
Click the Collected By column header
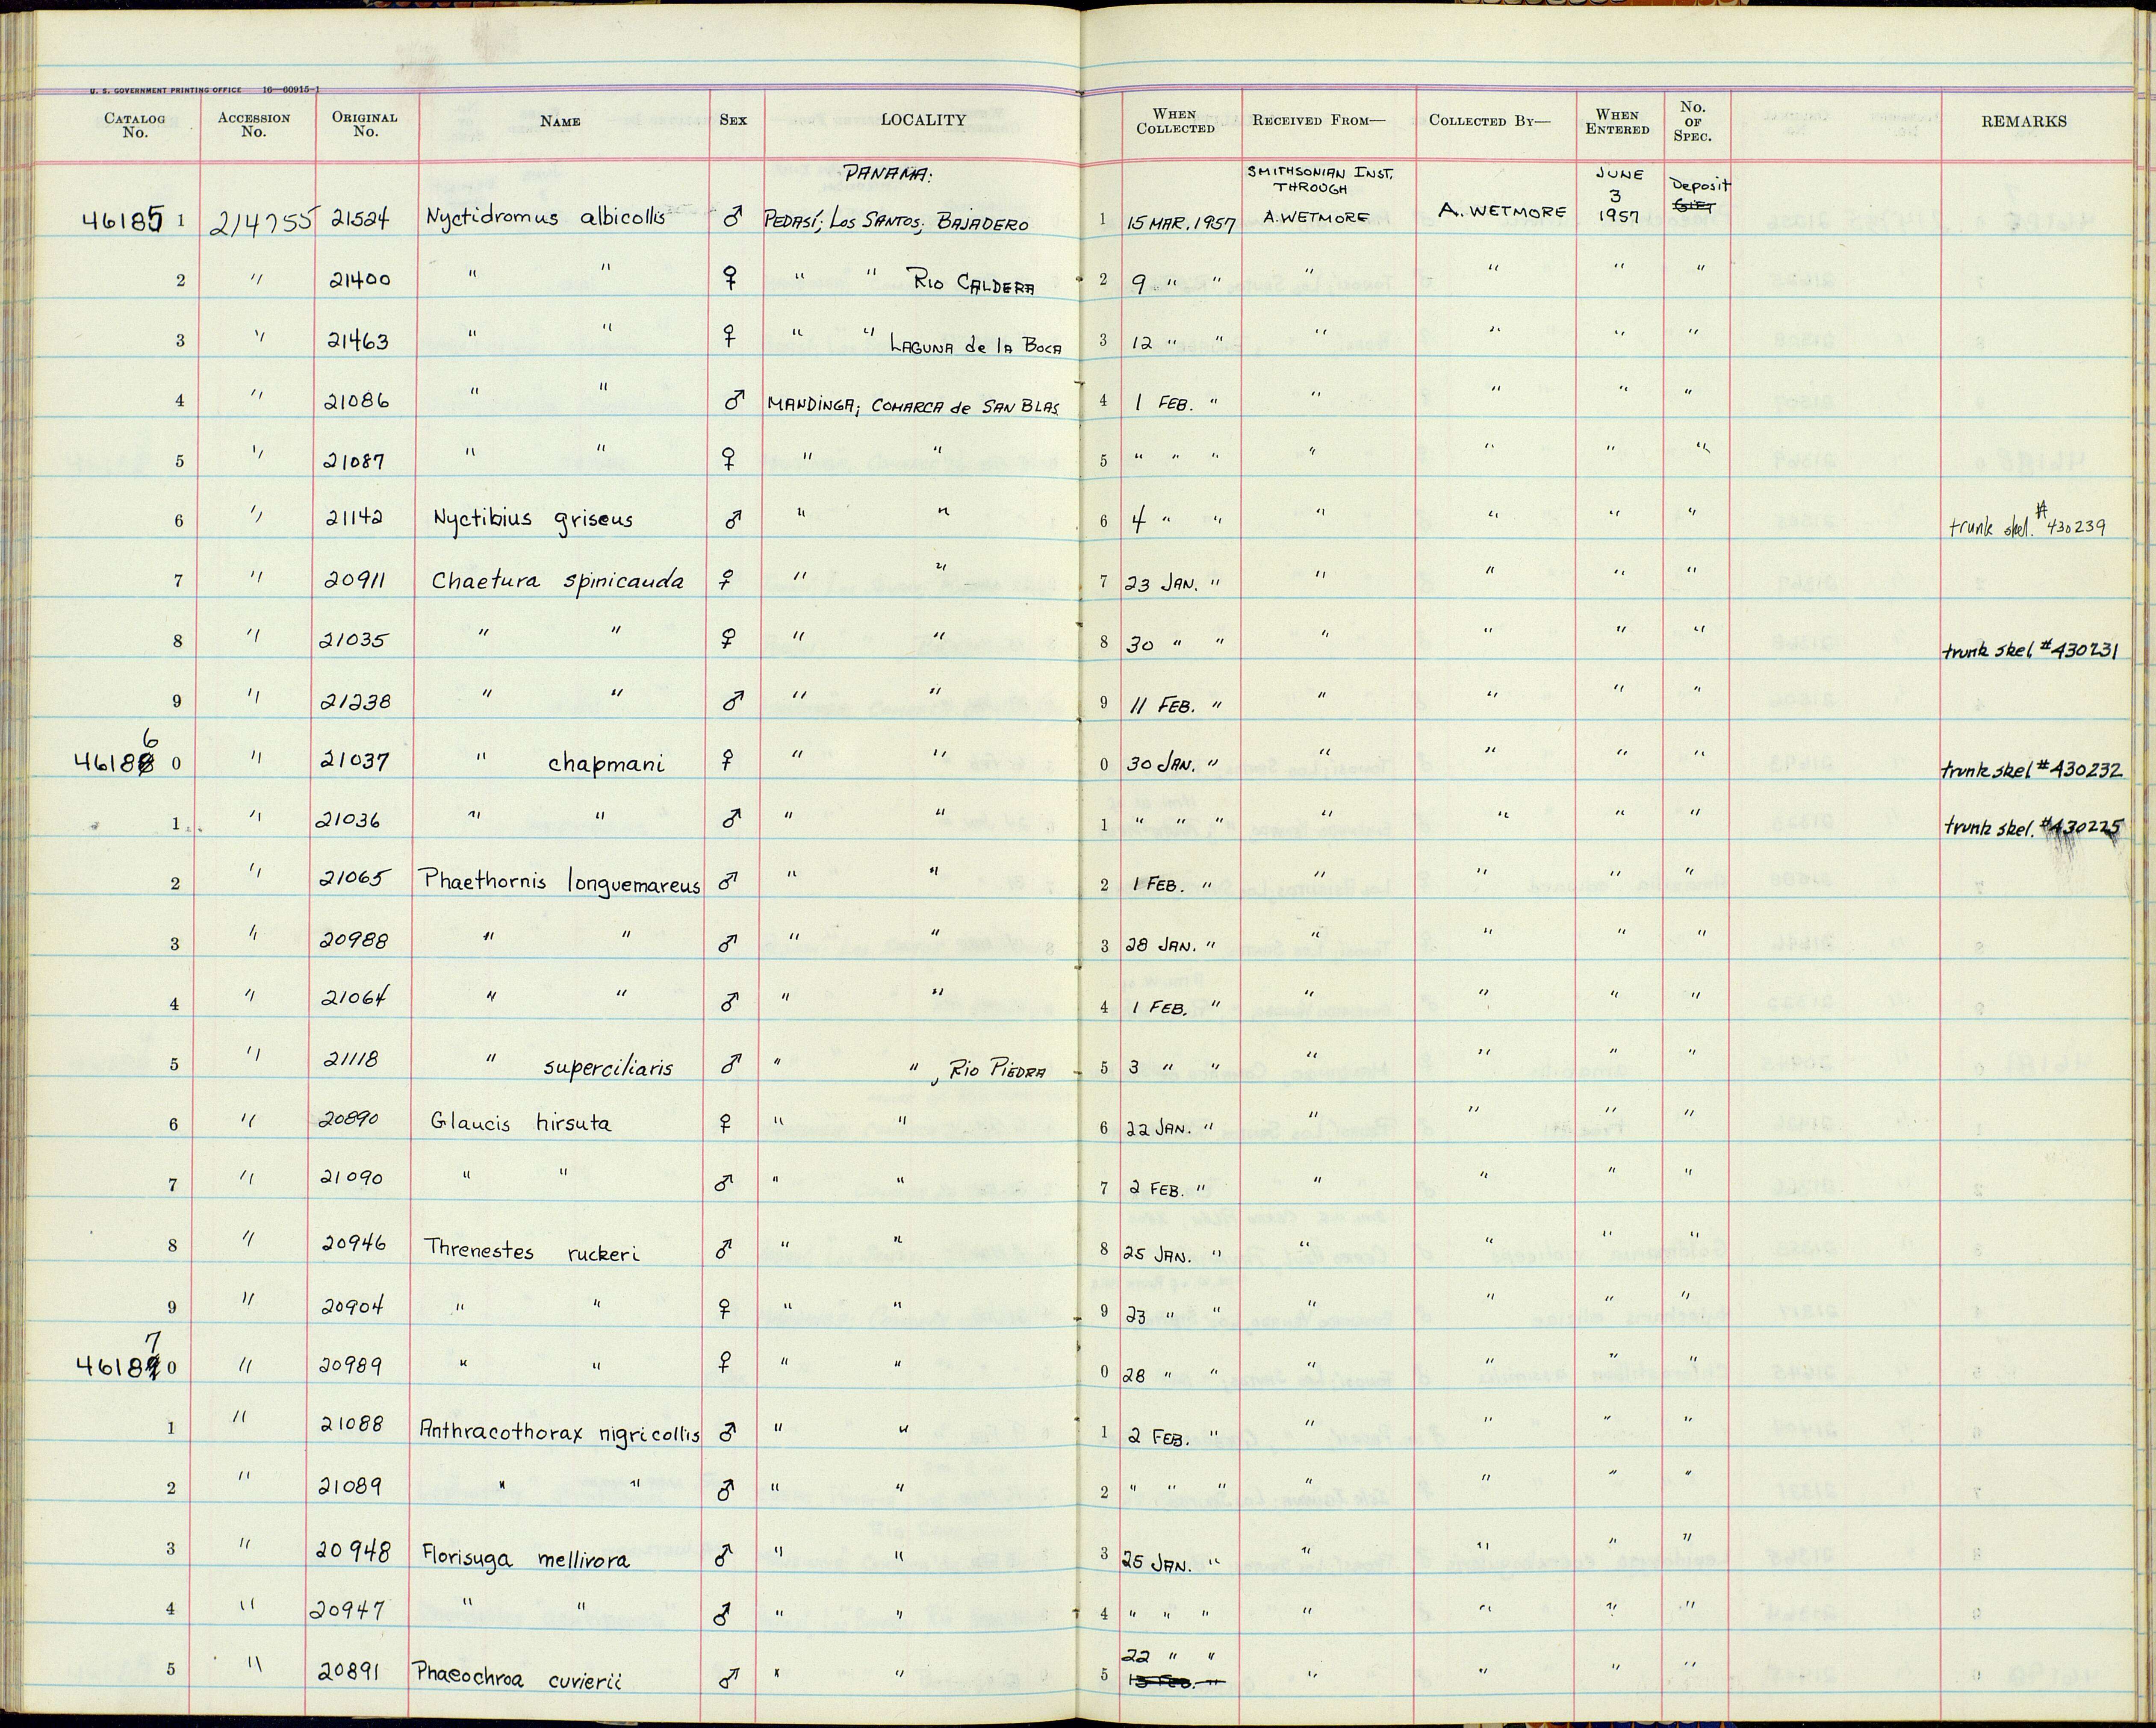point(1489,121)
